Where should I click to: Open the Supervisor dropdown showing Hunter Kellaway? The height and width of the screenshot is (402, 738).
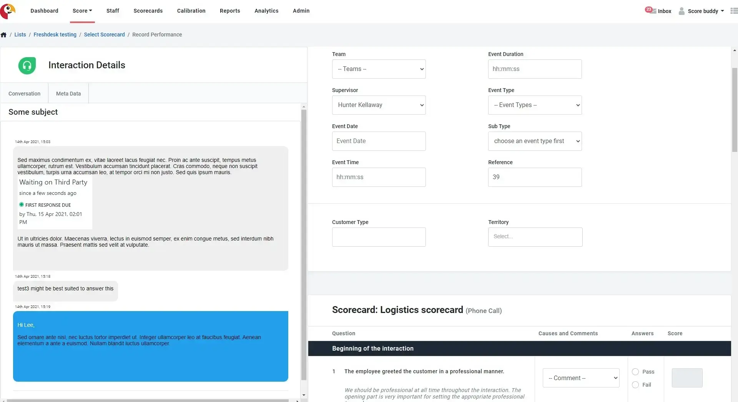point(379,105)
